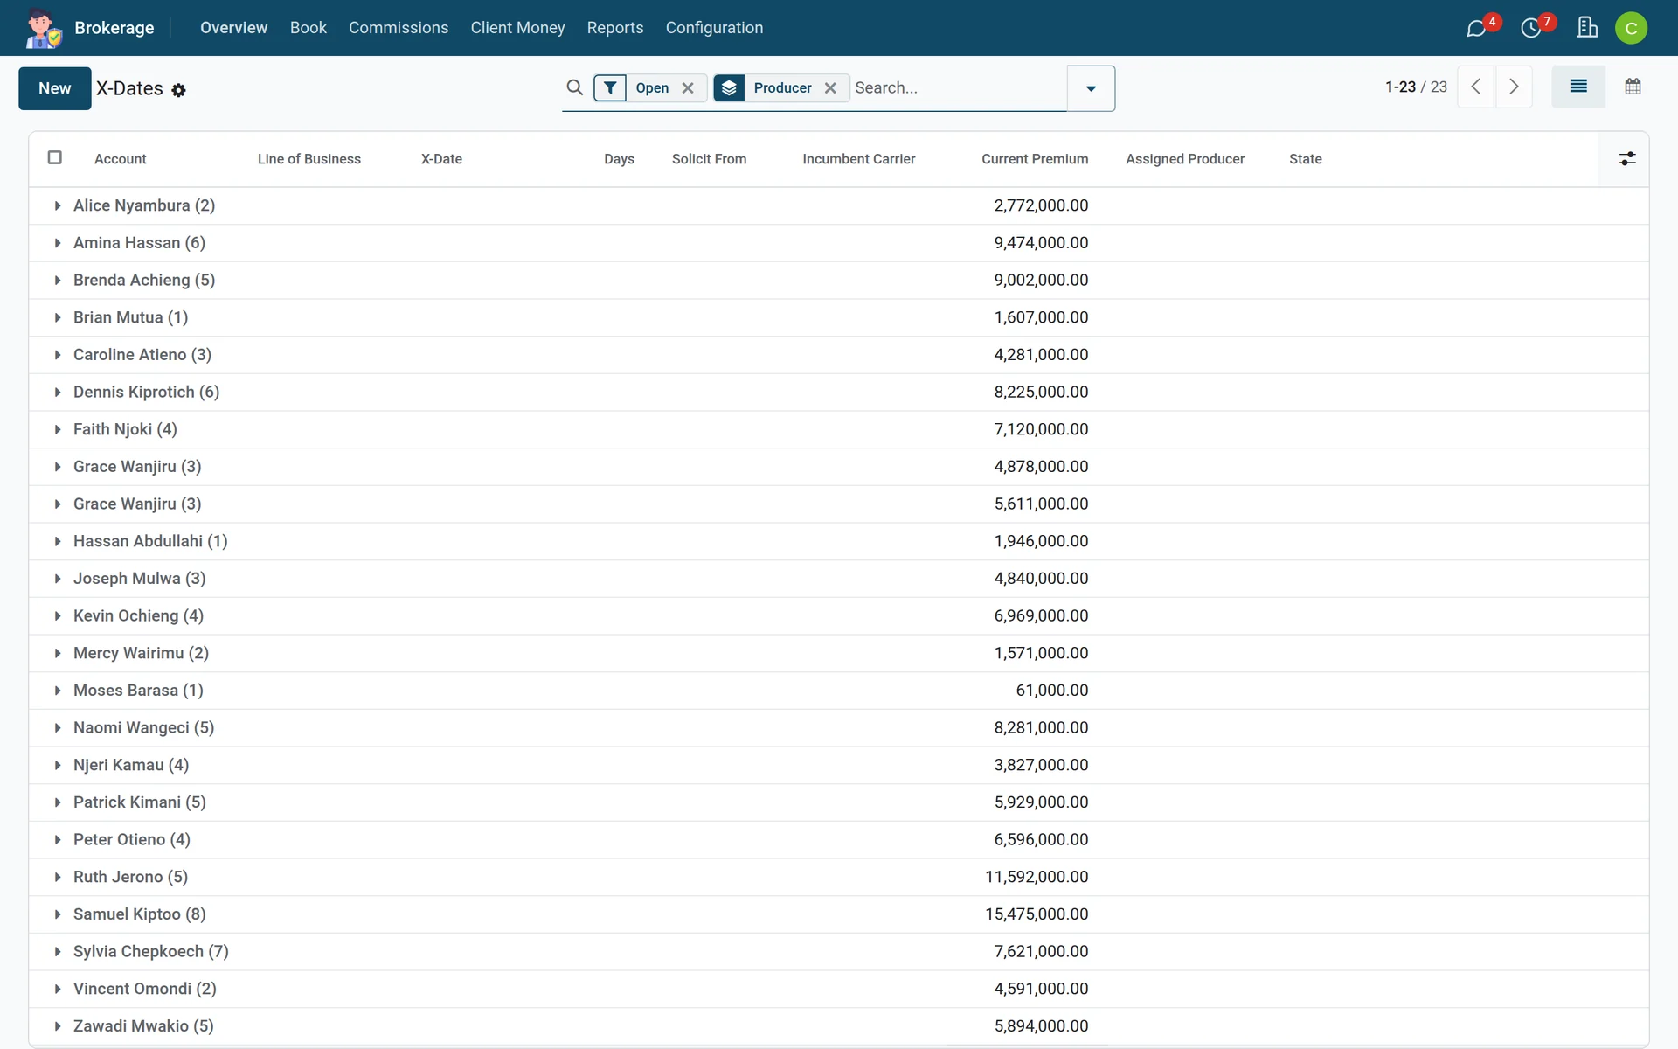Go to previous page arrow
1678x1049 pixels.
pos(1475,87)
